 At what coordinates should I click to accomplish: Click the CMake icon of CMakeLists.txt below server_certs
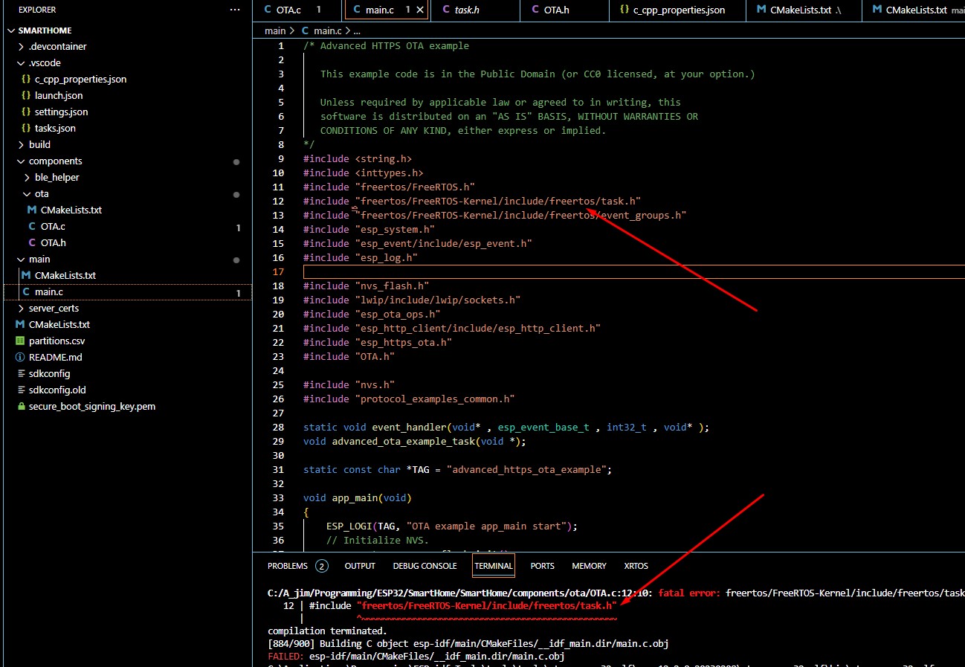pos(20,324)
